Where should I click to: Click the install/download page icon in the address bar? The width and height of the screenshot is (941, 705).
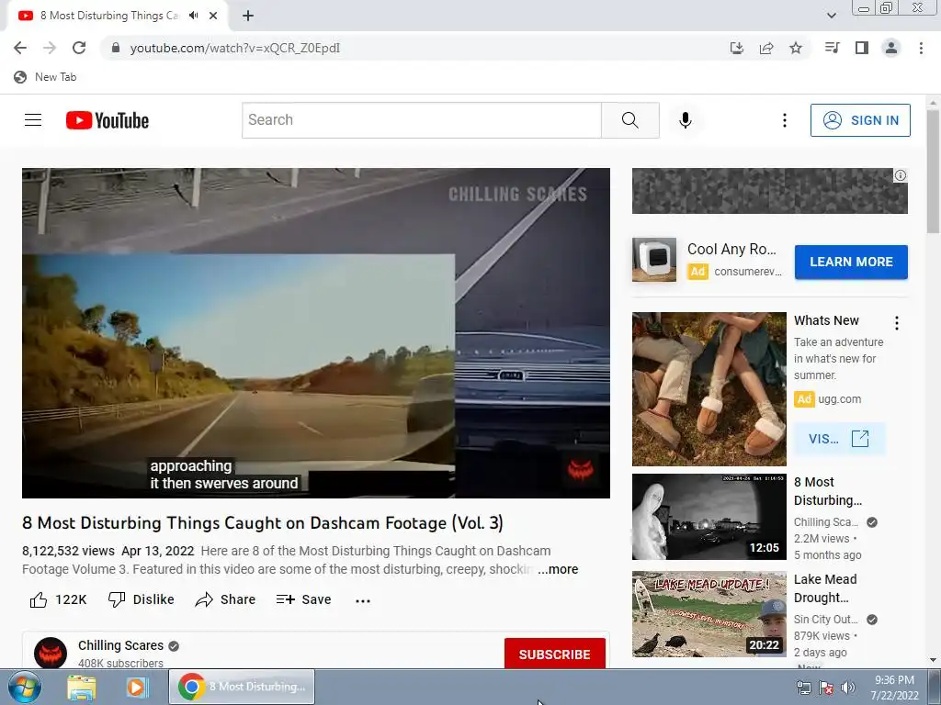coord(737,48)
